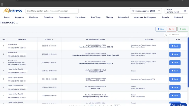Open the Bendahara menu
The image size is (189, 106).
coord(48,17)
